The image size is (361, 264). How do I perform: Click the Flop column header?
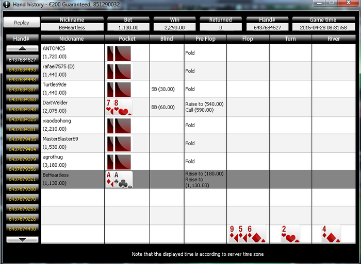point(248,39)
